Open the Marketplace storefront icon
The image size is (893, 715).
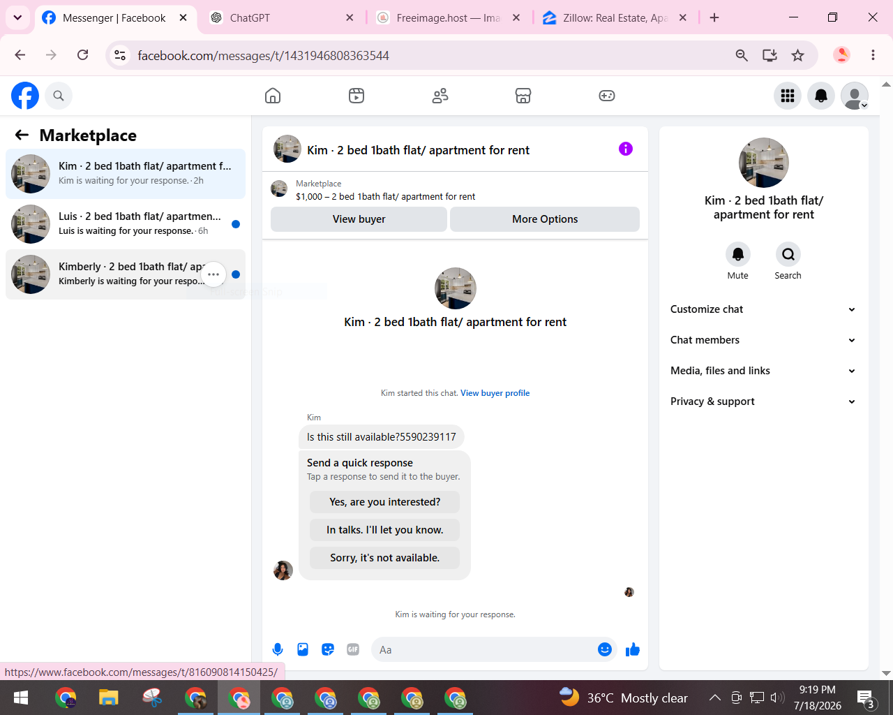523,96
